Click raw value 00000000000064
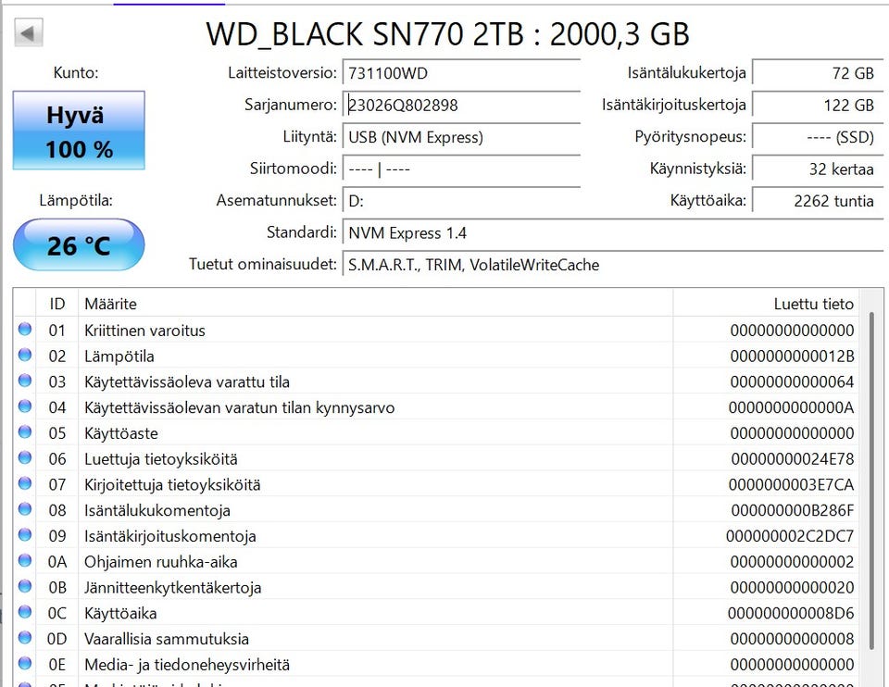This screenshot has width=889, height=687. (x=792, y=381)
